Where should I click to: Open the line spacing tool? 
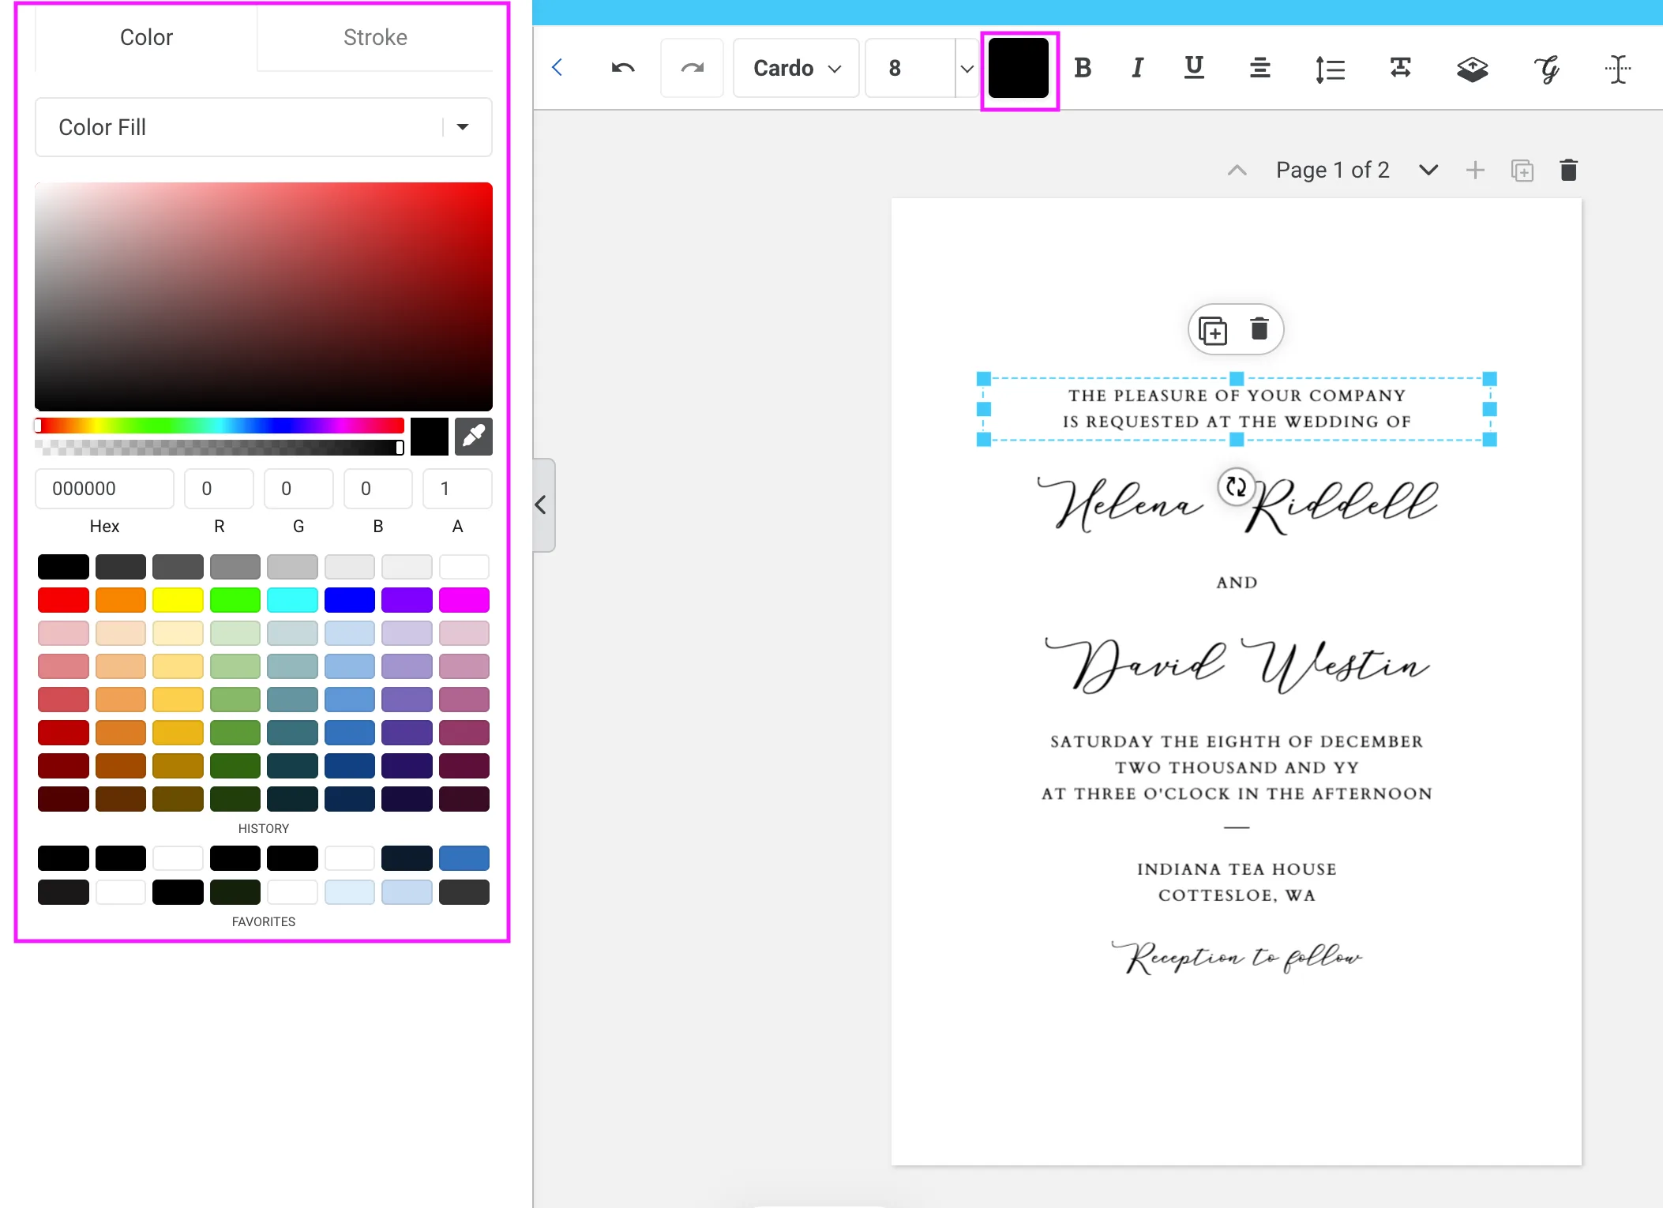pyautogui.click(x=1329, y=69)
